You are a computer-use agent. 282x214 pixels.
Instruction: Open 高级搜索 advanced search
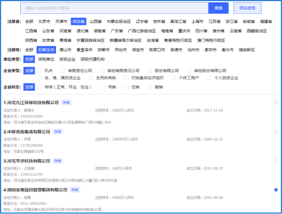247,8
